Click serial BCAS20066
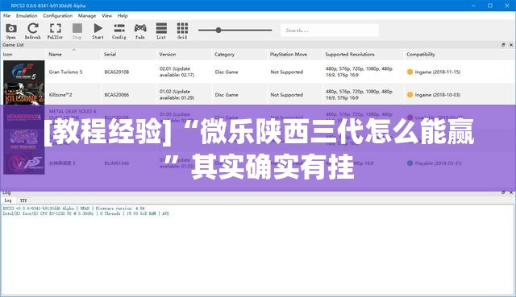Image resolution: width=516 pixels, height=297 pixels. tap(116, 95)
